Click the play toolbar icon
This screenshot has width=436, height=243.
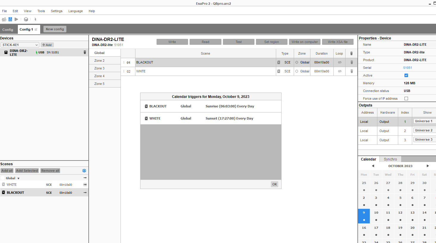pos(16,19)
